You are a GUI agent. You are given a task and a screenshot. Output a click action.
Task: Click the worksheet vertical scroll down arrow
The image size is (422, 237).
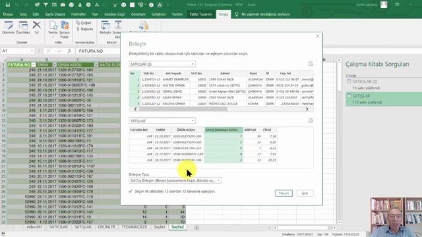[x=339, y=223]
